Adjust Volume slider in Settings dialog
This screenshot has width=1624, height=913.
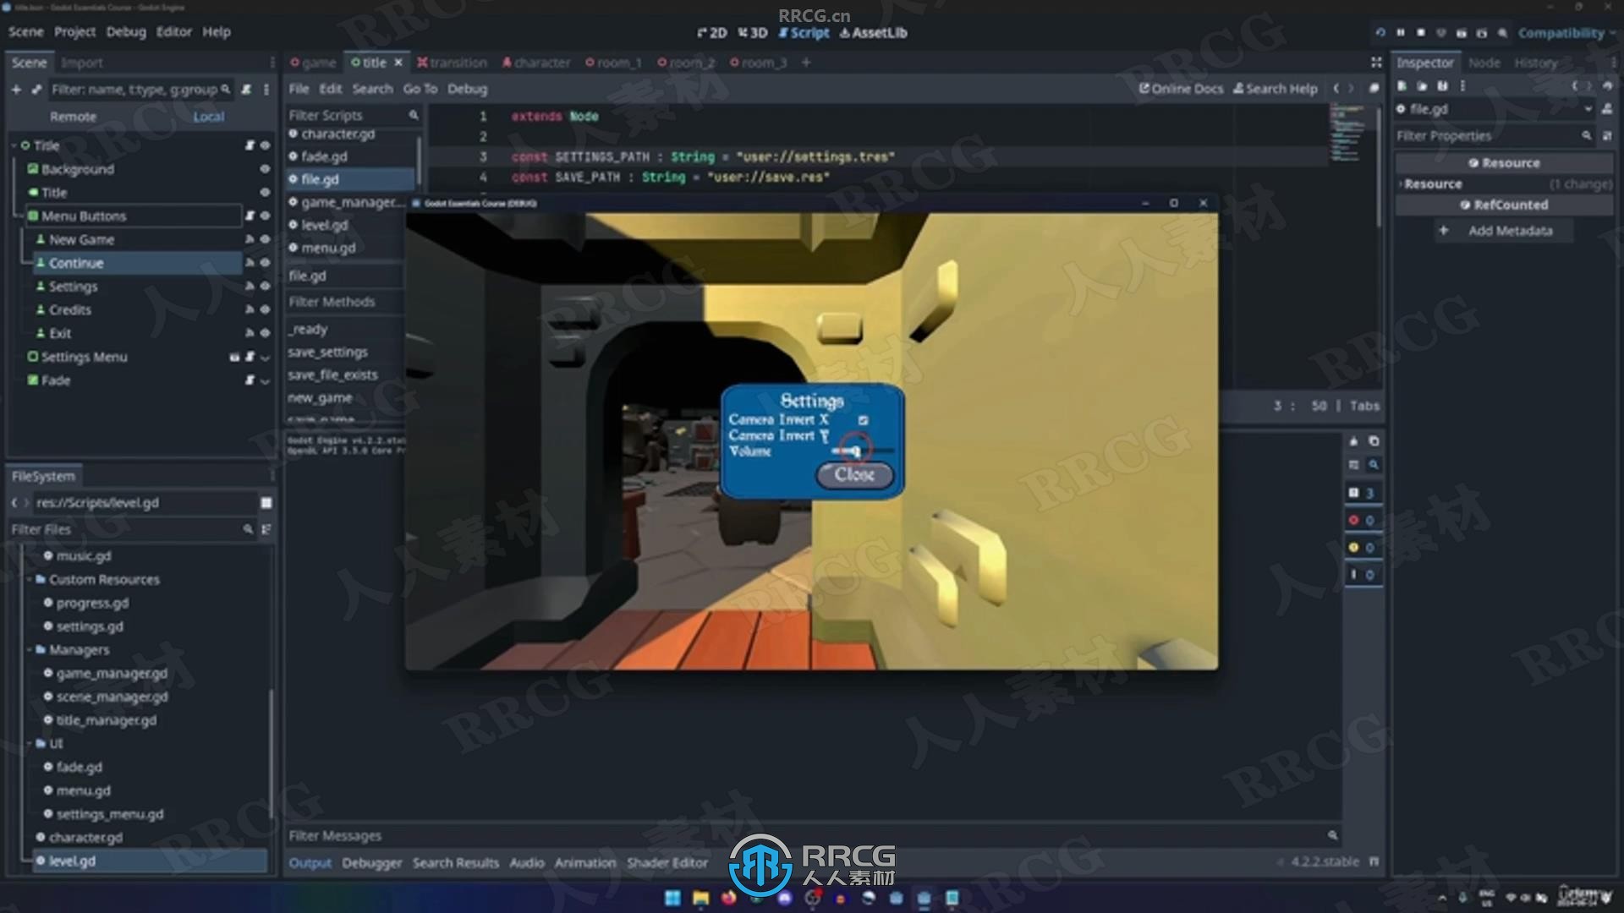coord(861,452)
